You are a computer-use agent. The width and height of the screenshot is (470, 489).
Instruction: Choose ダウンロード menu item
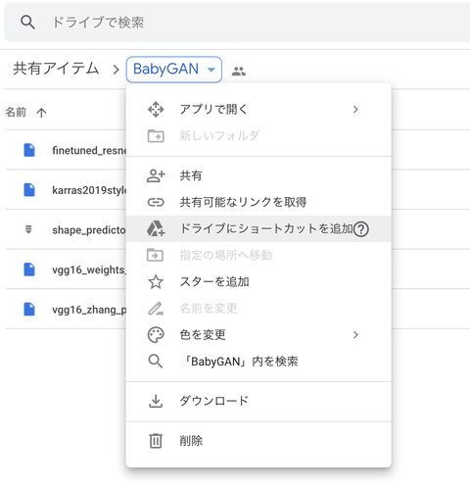[258, 401]
